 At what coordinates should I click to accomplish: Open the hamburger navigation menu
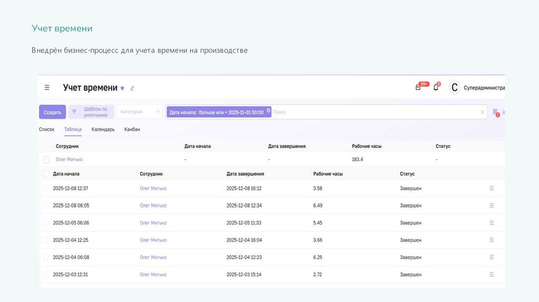tap(47, 88)
